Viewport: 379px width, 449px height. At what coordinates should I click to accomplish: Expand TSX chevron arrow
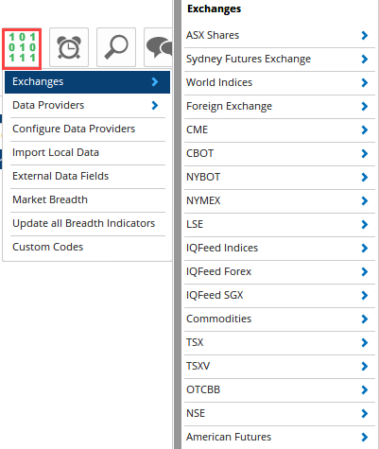click(365, 342)
